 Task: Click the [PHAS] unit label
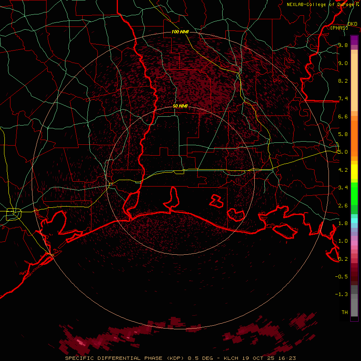pos(339,28)
